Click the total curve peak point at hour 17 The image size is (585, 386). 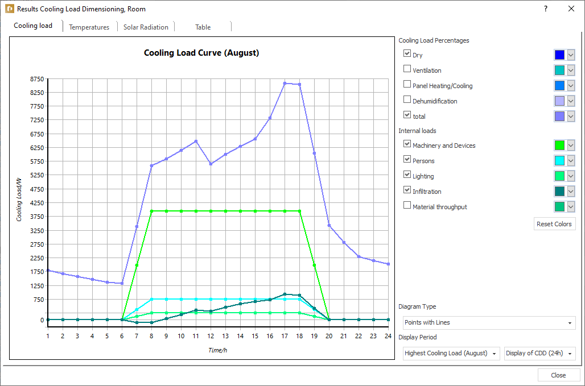click(x=285, y=84)
